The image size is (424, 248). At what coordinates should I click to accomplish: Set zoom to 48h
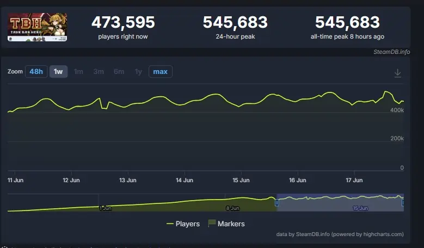[36, 72]
